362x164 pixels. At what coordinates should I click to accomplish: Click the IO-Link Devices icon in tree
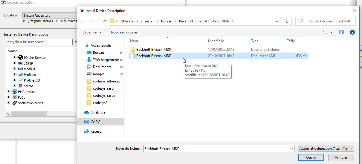pos(21,57)
